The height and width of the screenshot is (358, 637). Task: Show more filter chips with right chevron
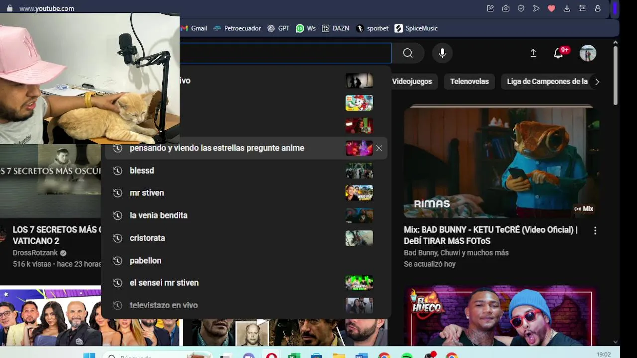click(x=597, y=81)
